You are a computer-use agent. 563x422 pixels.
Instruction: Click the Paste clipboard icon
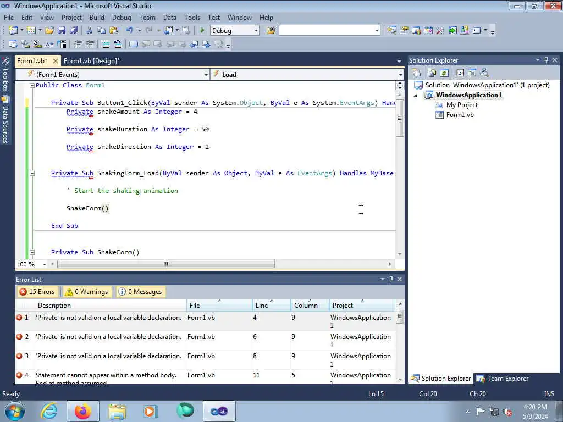tap(114, 31)
